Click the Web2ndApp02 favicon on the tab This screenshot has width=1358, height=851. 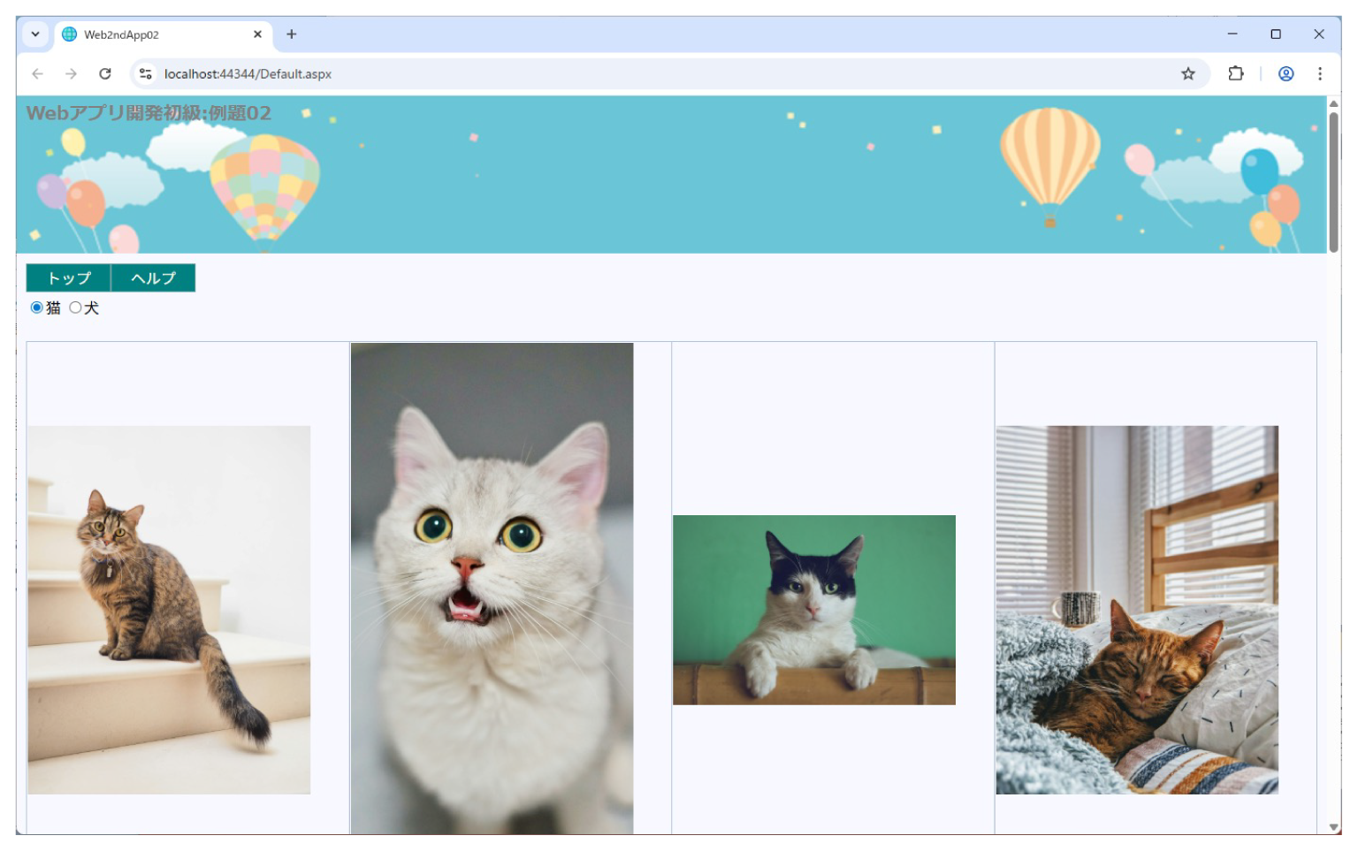click(x=69, y=34)
